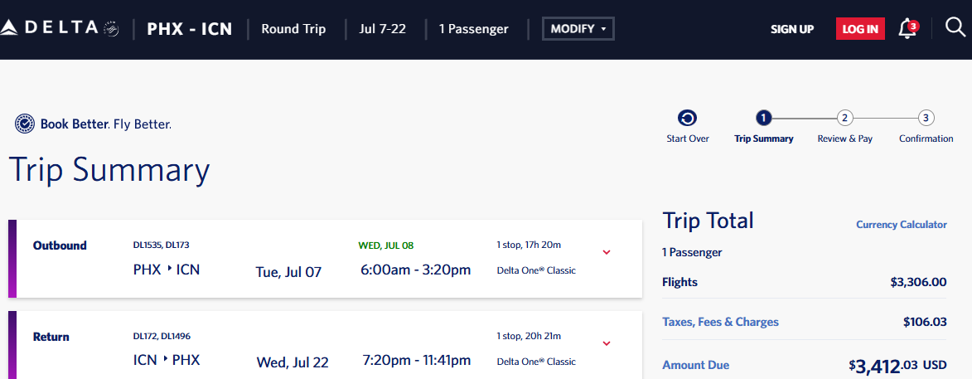Open Taxes, Fees & Charges breakdown
The image size is (972, 379).
pos(720,322)
